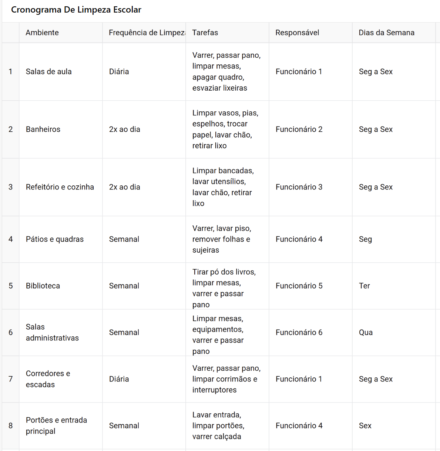Select row number 1
Image resolution: width=440 pixels, height=451 pixels.
click(x=10, y=72)
